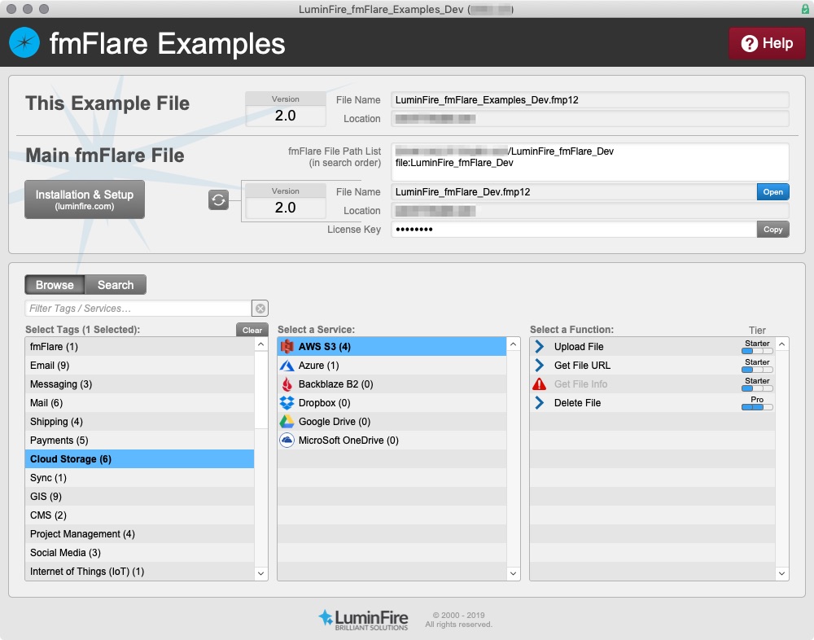This screenshot has height=640, width=814.
Task: Click the arrow icon beside Delete File
Action: 540,402
